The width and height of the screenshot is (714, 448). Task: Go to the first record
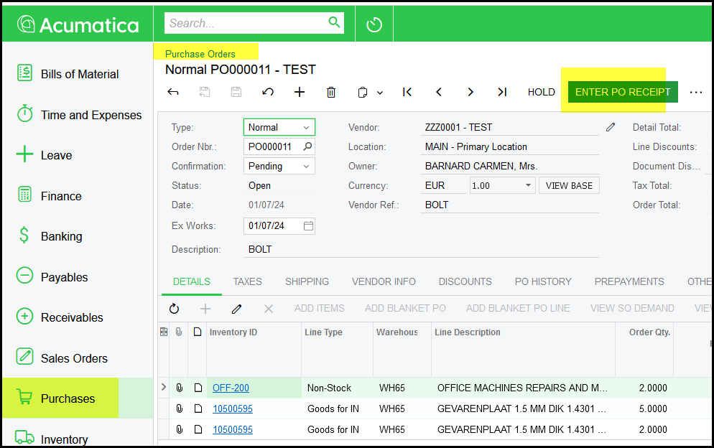(x=407, y=92)
